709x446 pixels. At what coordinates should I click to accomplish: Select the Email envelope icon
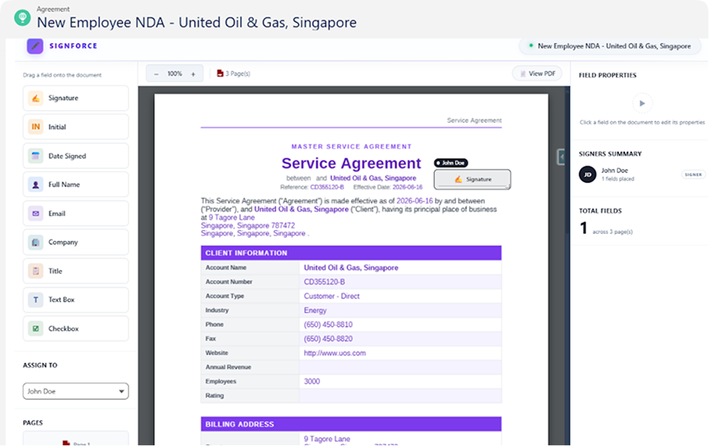coord(35,213)
